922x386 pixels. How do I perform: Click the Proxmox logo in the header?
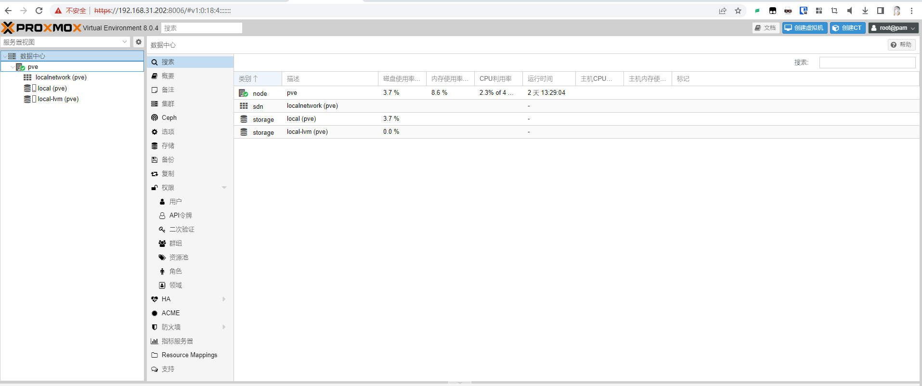pyautogui.click(x=41, y=28)
